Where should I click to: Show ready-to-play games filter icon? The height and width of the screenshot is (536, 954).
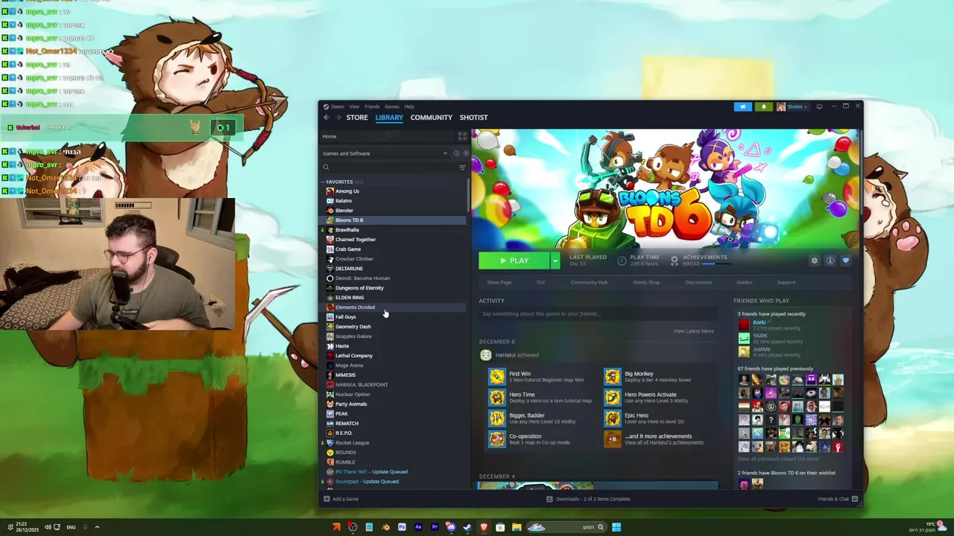[466, 153]
